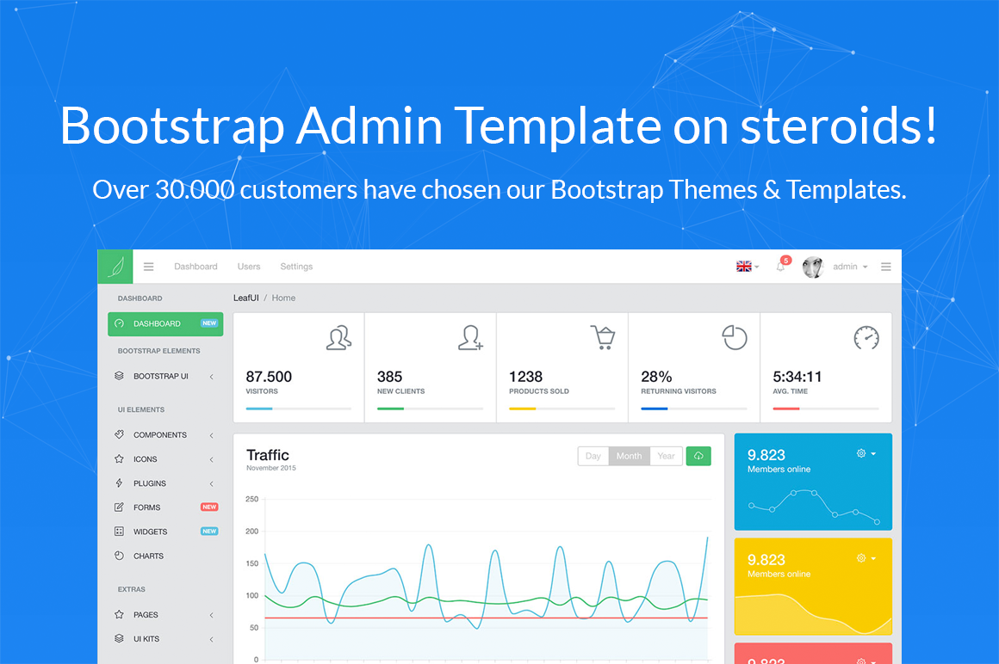Click the LeafUI breadcrumb link
Image resolution: width=999 pixels, height=664 pixels.
click(x=245, y=298)
